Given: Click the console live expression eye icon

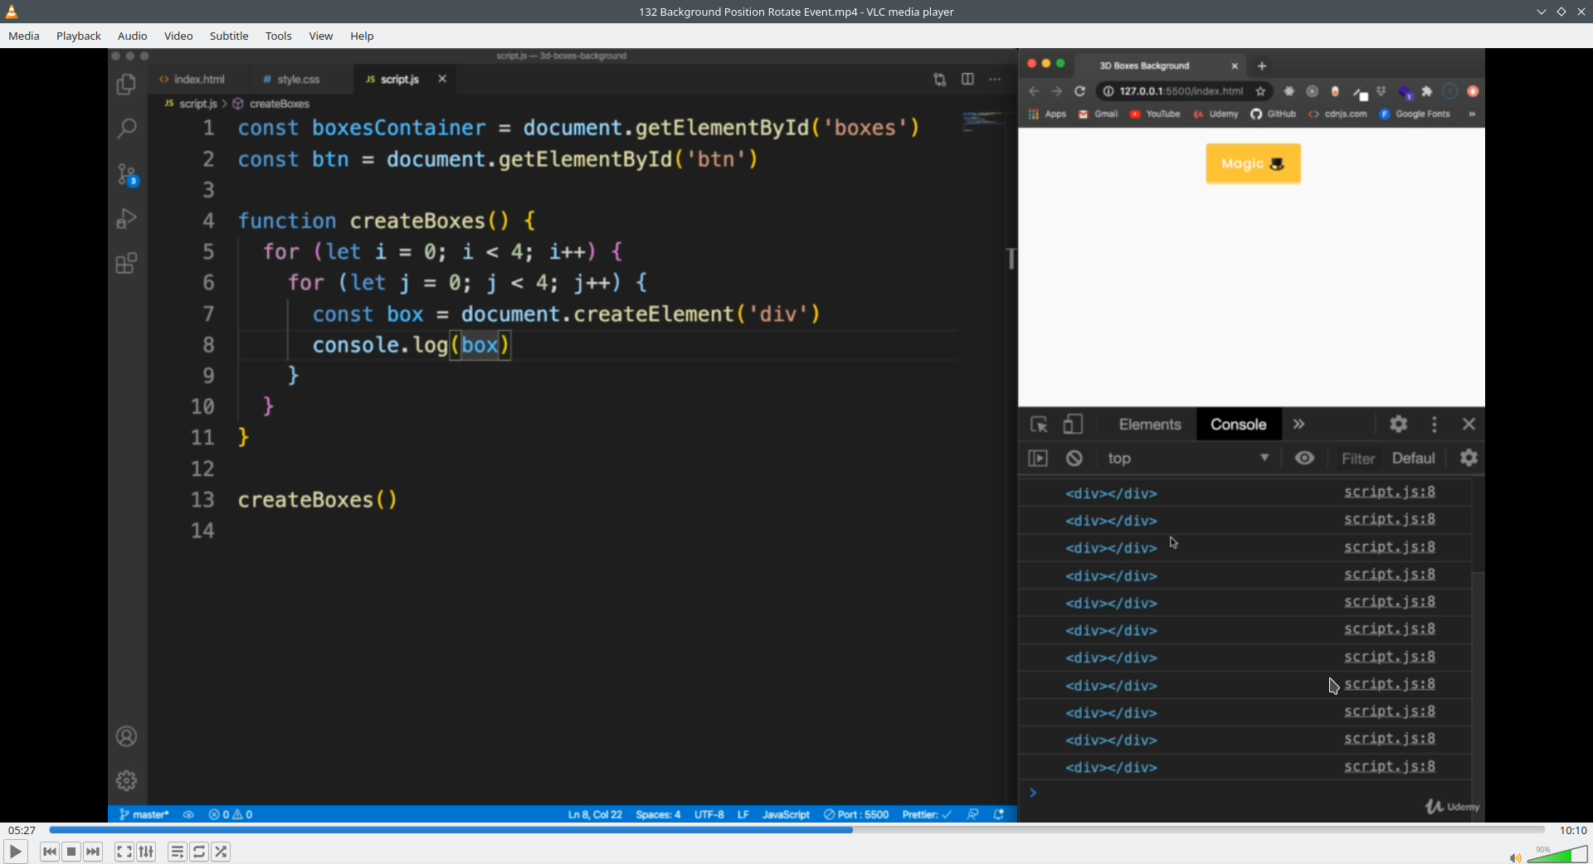Looking at the screenshot, I should pos(1304,459).
